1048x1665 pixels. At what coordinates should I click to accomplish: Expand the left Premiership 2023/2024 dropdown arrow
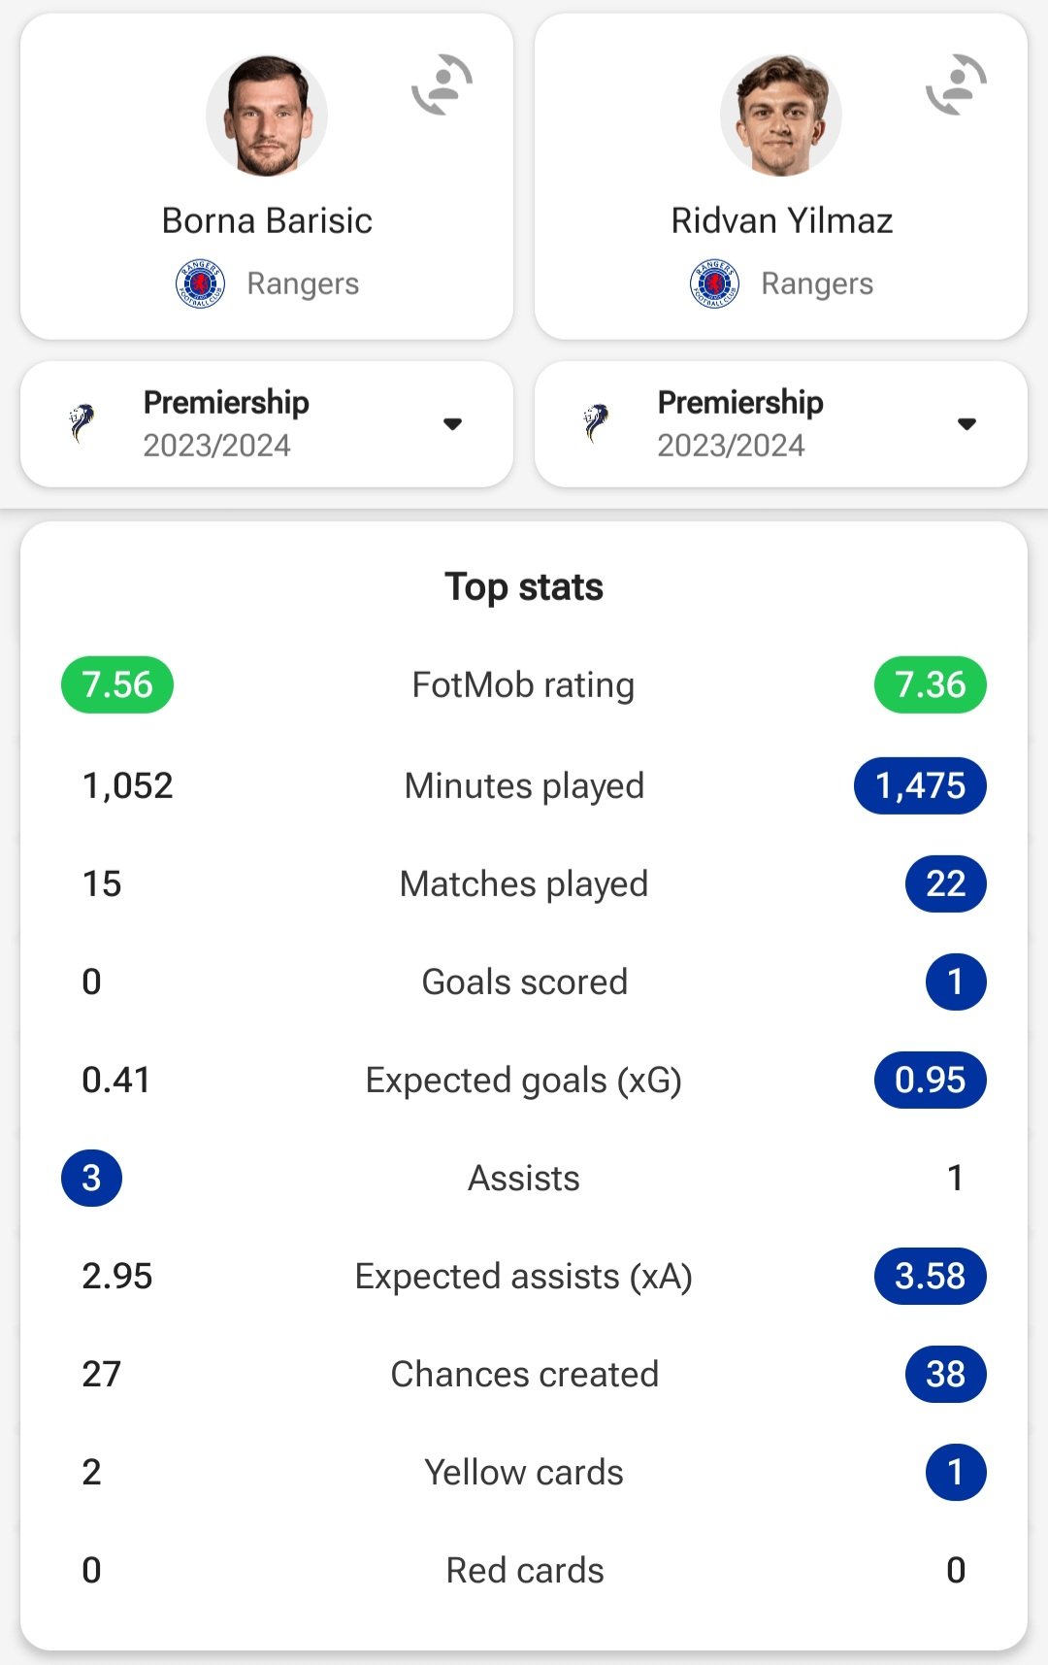coord(452,423)
